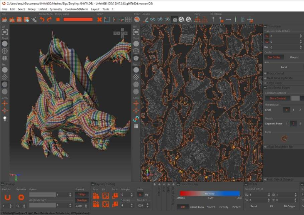Viewport: 304px width, 215px height.
Task: Click the constrain pin icon
Action: (x=213, y=20)
